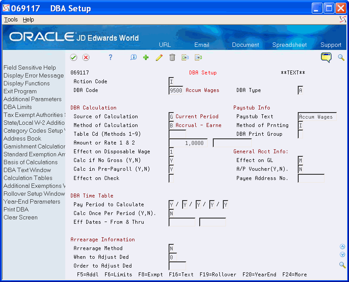Click the Amount or Rate 2 field
349x282 pixels.
(232, 143)
